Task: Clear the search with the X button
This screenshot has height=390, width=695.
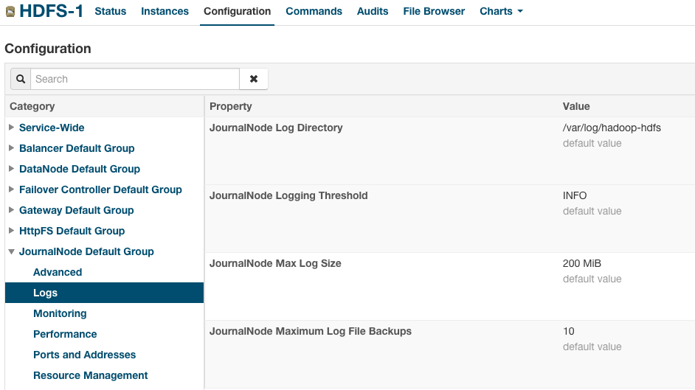Action: (x=254, y=79)
